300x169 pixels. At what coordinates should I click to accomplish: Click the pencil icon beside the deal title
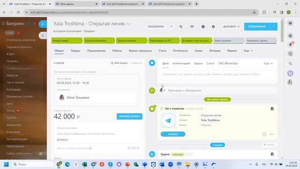126,24
